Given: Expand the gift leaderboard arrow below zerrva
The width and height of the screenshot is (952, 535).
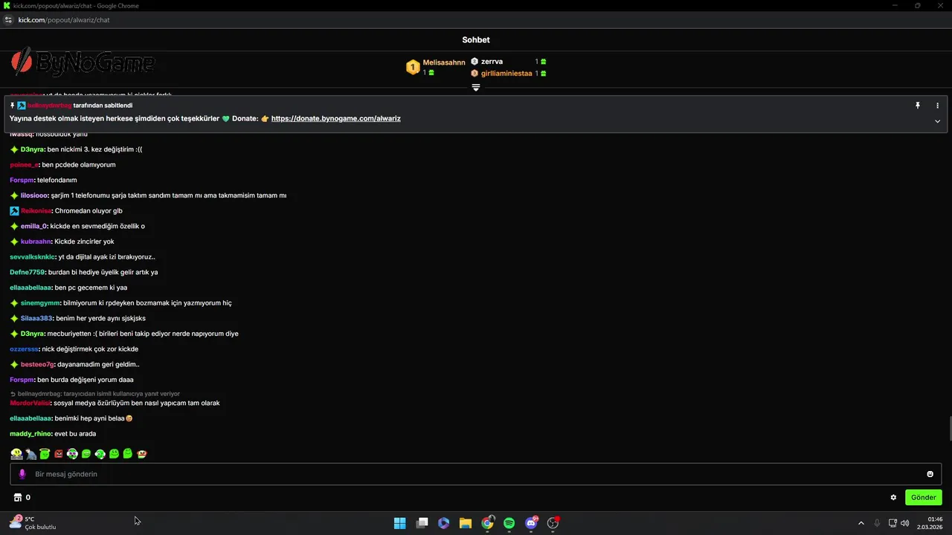Looking at the screenshot, I should click(x=476, y=88).
